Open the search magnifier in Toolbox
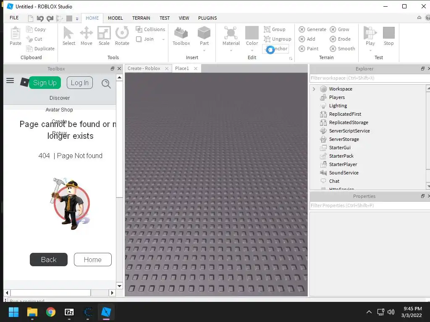 106,83
